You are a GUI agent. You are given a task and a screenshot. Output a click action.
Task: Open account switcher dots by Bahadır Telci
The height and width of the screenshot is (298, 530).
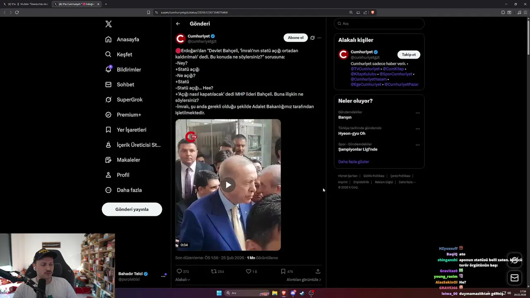coord(163,276)
